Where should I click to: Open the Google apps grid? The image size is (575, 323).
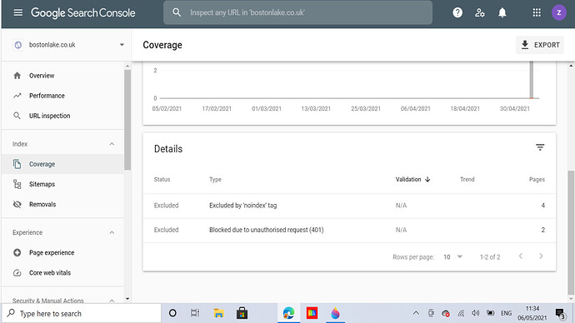(537, 12)
